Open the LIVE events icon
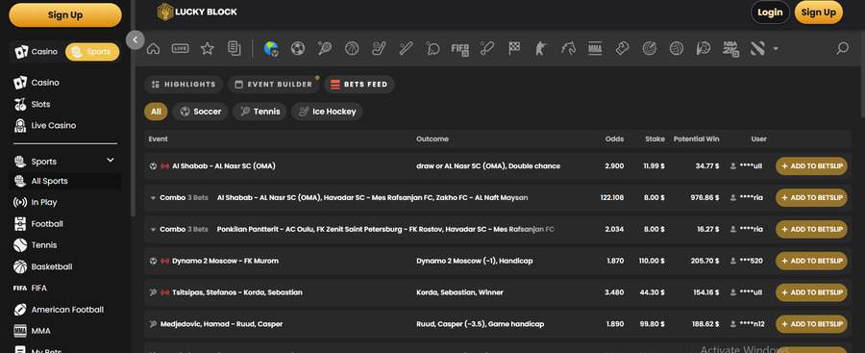 [x=180, y=49]
